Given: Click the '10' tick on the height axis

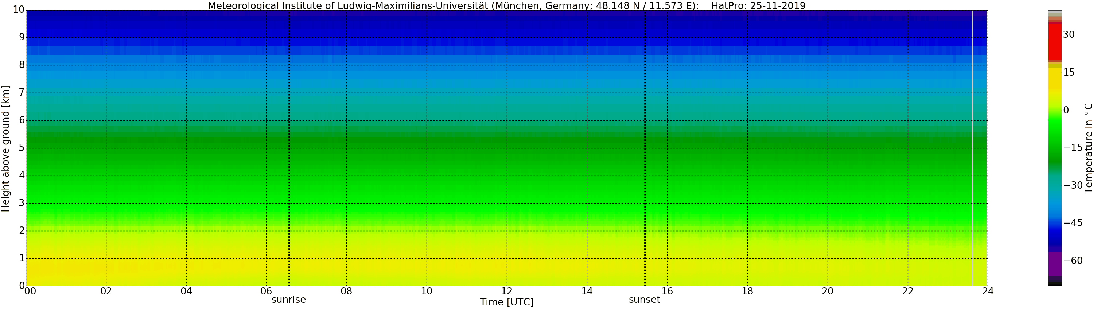Looking at the screenshot, I should [x=18, y=9].
